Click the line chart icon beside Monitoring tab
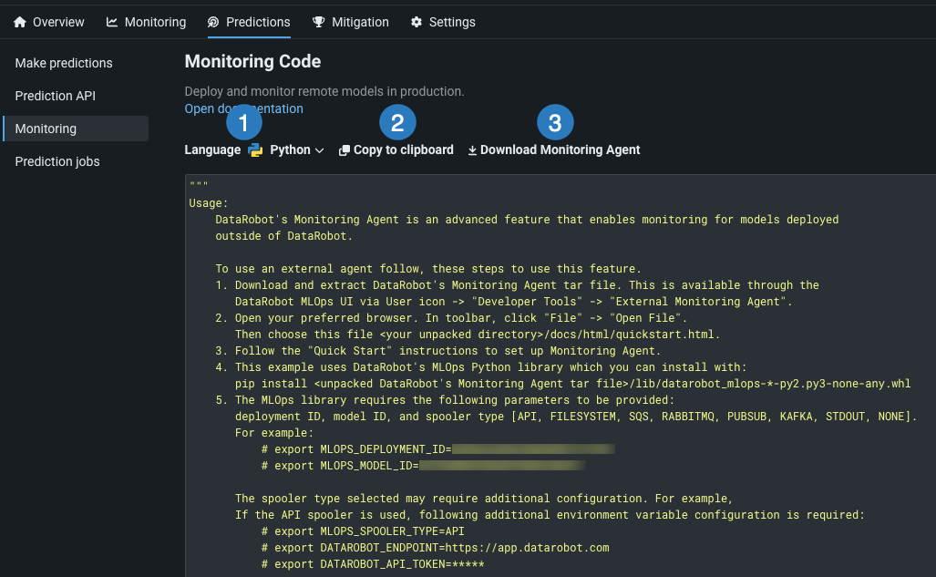This screenshot has height=577, width=936. (x=112, y=22)
